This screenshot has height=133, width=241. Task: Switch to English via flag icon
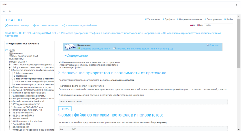point(199,25)
